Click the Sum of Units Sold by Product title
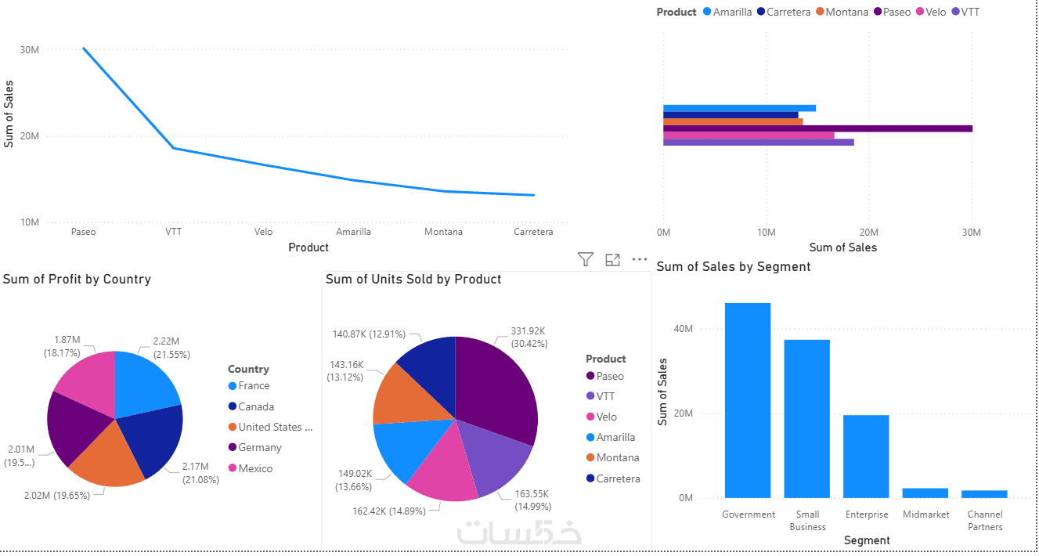Screen dimensions: 1039x556 pyautogui.click(x=413, y=280)
